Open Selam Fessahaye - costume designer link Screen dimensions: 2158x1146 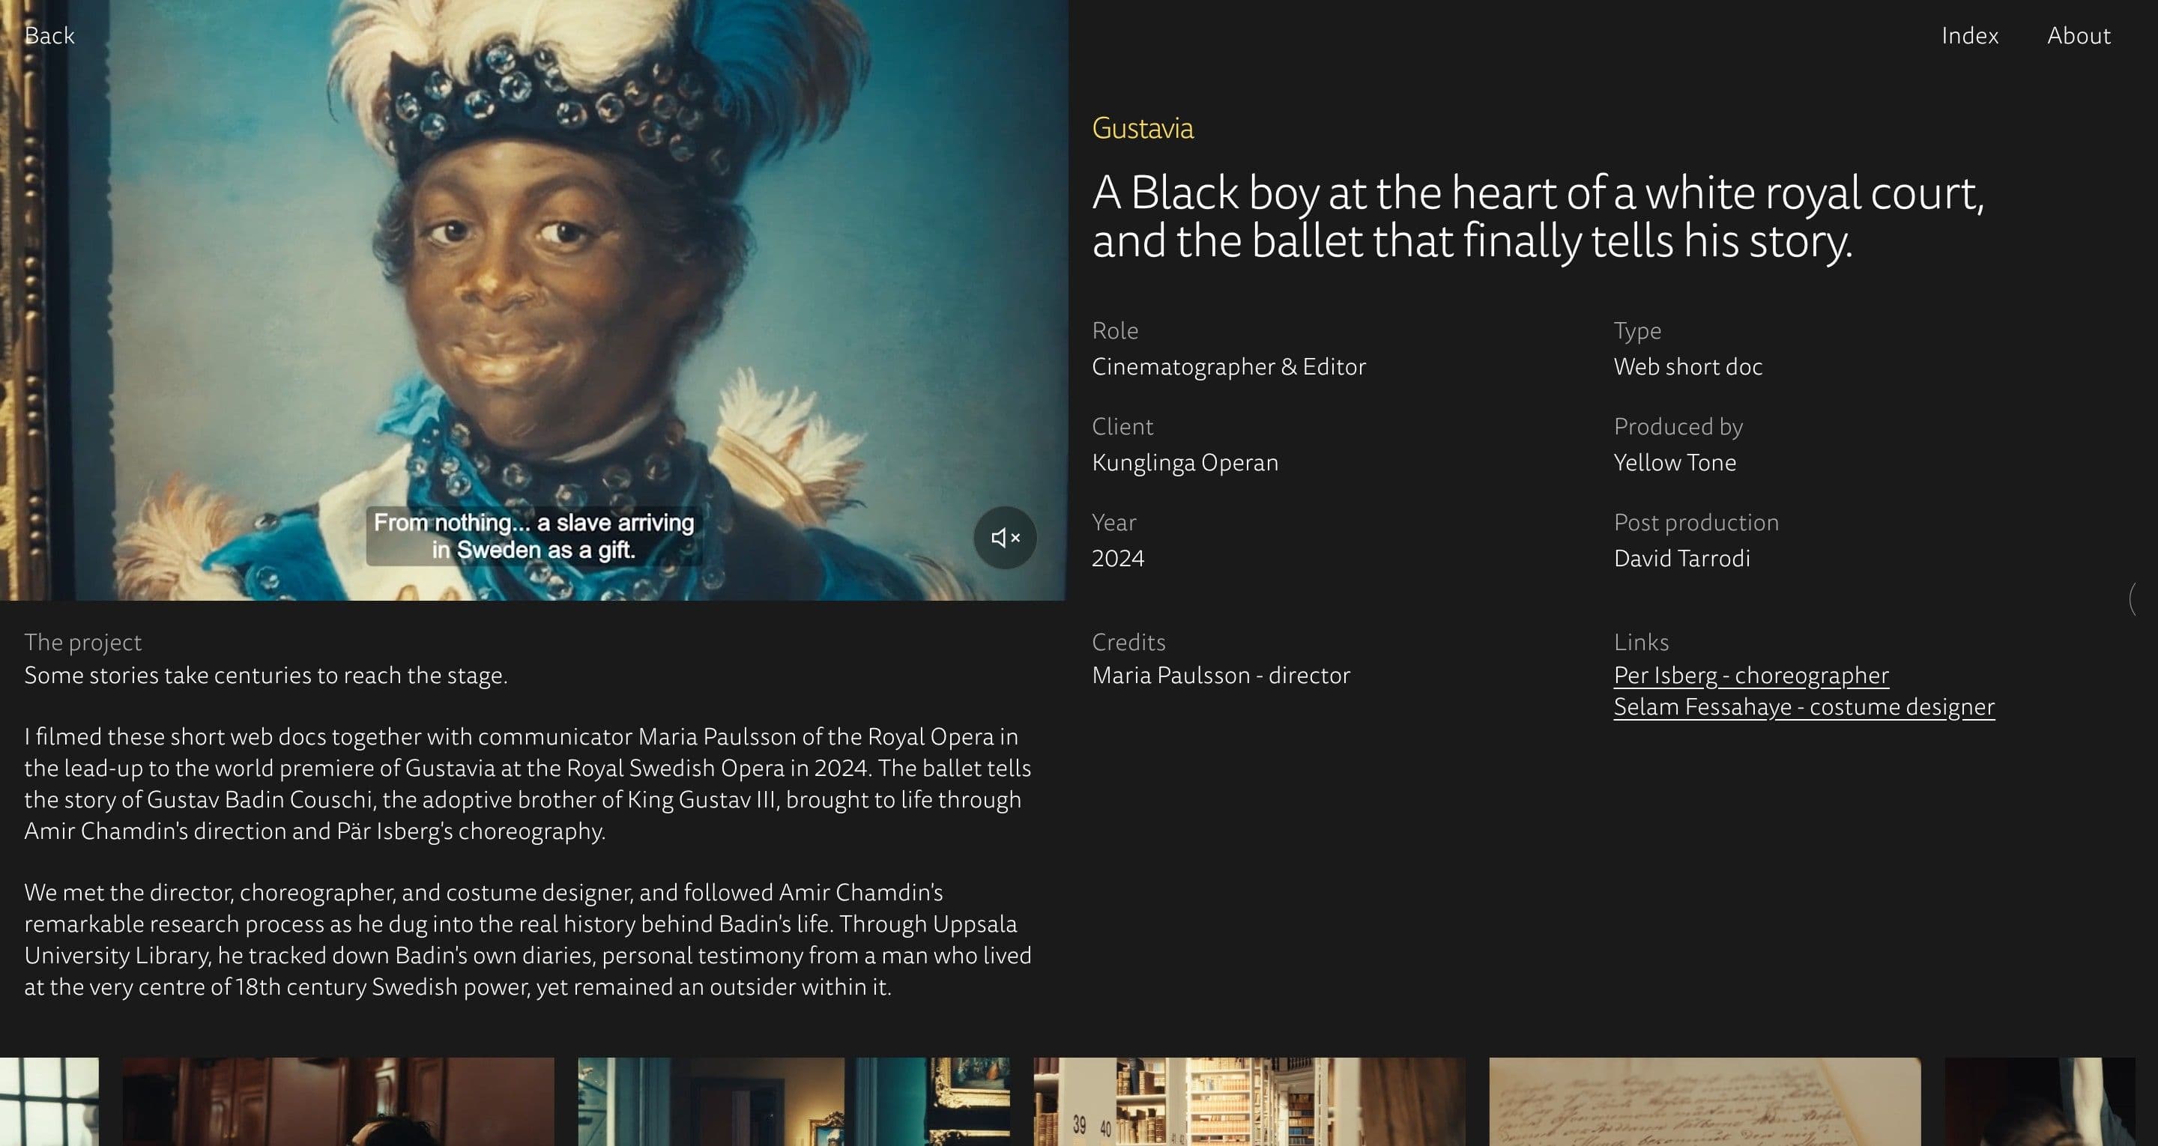tap(1804, 707)
